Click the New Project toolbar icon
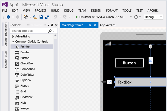This screenshot has height=111, width=167. pyautogui.click(x=26, y=17)
